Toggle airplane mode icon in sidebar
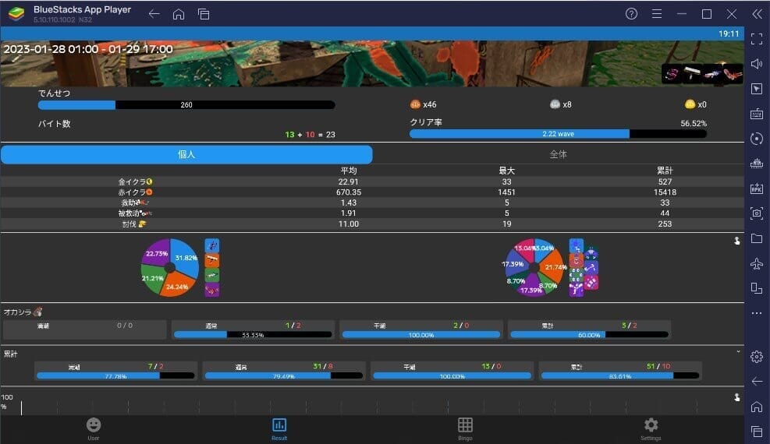770x444 pixels. pyautogui.click(x=756, y=263)
